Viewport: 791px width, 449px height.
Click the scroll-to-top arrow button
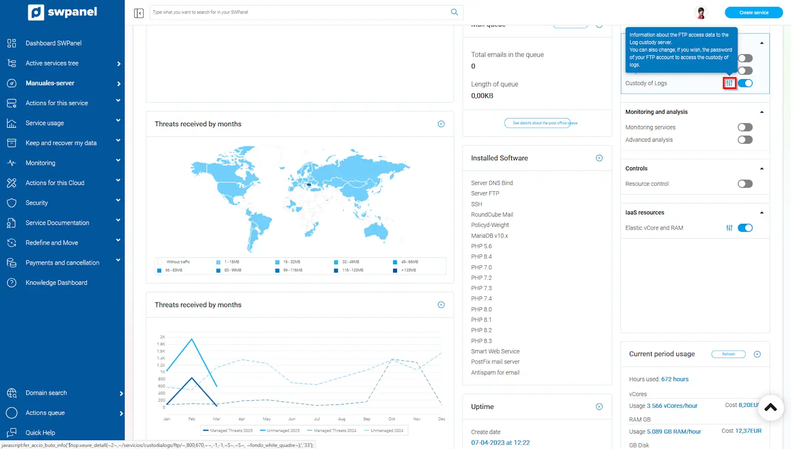pos(770,408)
